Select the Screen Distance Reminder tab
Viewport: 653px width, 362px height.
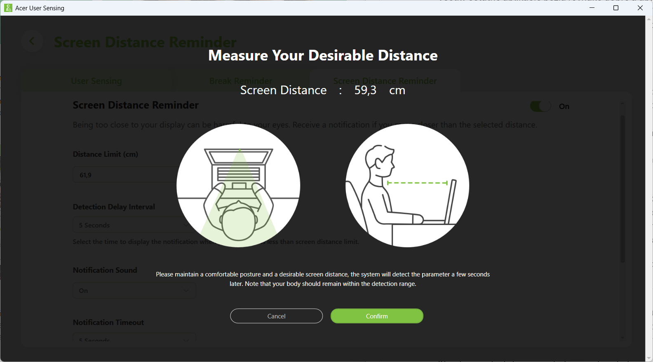385,81
